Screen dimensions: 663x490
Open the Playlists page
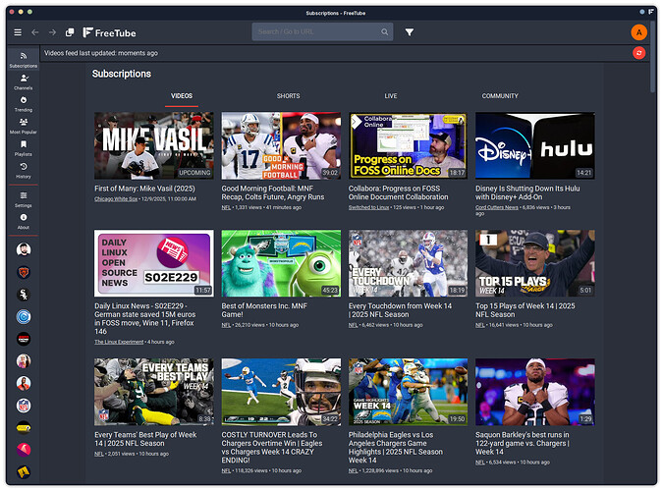tap(24, 147)
